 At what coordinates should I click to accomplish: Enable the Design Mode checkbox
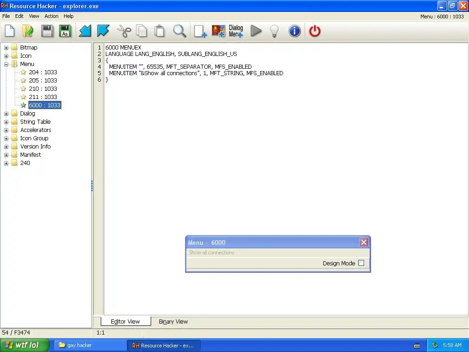[361, 263]
